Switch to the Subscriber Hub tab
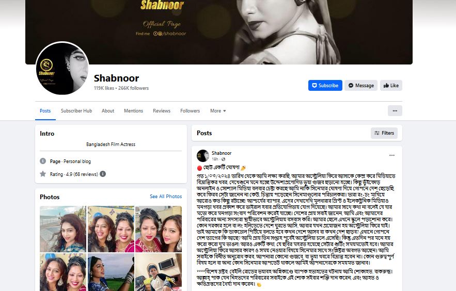This screenshot has width=456, height=291. click(x=76, y=110)
